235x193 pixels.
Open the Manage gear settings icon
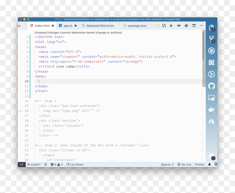tap(211, 156)
